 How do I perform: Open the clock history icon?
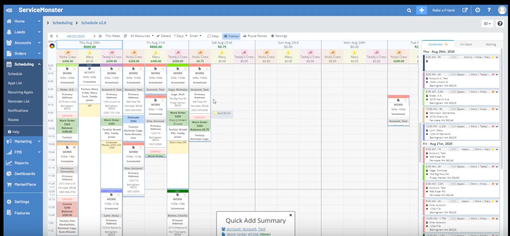coord(478,10)
